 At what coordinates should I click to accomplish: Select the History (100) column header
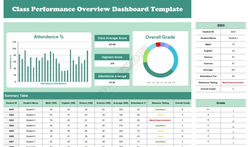coord(86,103)
